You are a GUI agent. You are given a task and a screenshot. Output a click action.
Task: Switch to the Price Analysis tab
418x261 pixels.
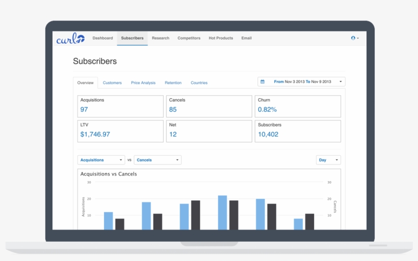[x=143, y=82]
